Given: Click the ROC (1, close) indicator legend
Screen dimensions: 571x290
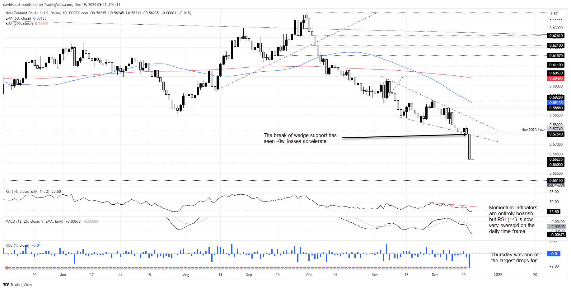Looking at the screenshot, I should click(x=17, y=245).
